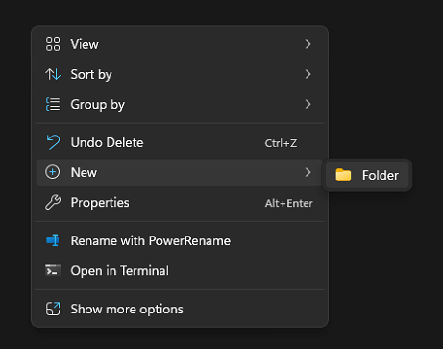Image resolution: width=443 pixels, height=349 pixels.
Task: Open Properties from the context menu
Action: [180, 202]
